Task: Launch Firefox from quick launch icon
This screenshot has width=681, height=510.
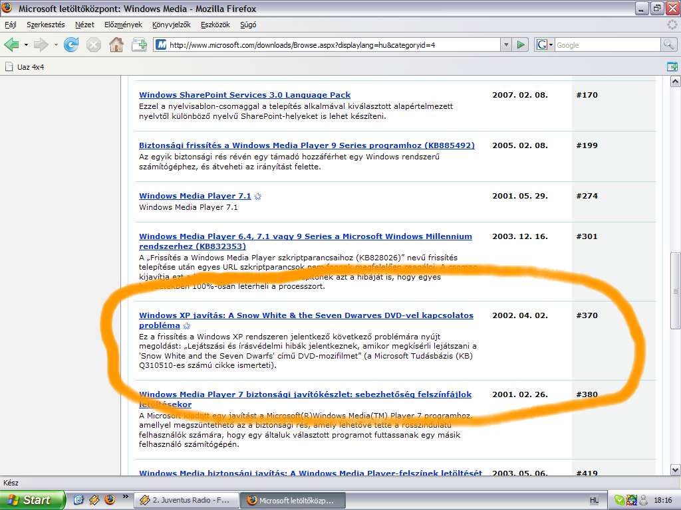Action: click(110, 500)
